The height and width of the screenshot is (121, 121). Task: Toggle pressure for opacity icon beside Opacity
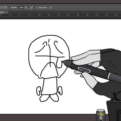(32, 7)
